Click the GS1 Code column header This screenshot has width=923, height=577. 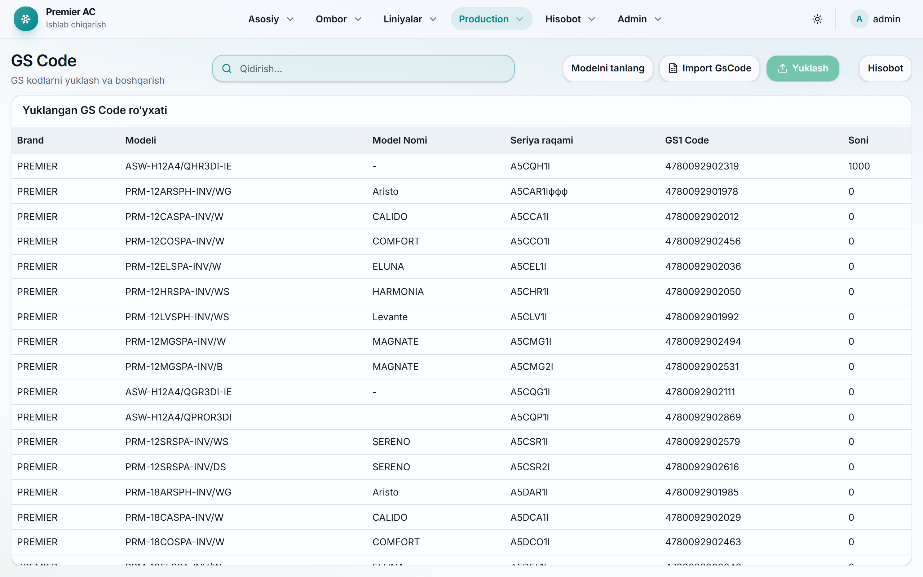(x=687, y=140)
